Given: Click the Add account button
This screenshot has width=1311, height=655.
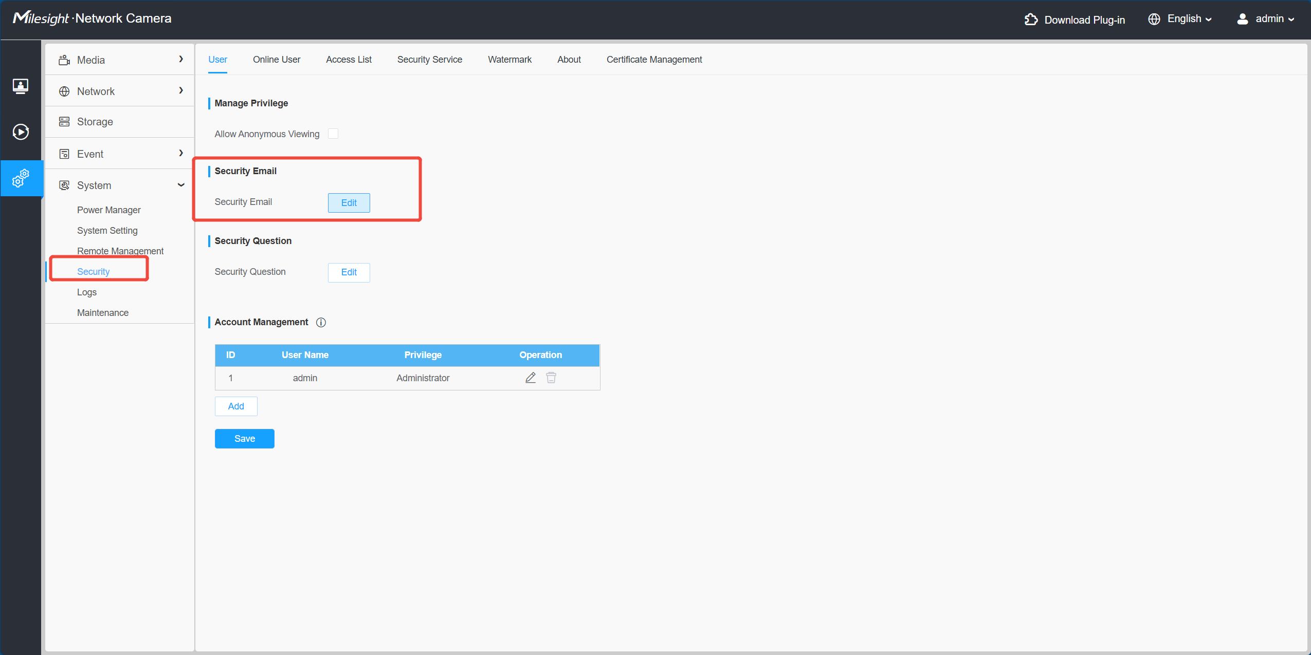Looking at the screenshot, I should pyautogui.click(x=236, y=406).
